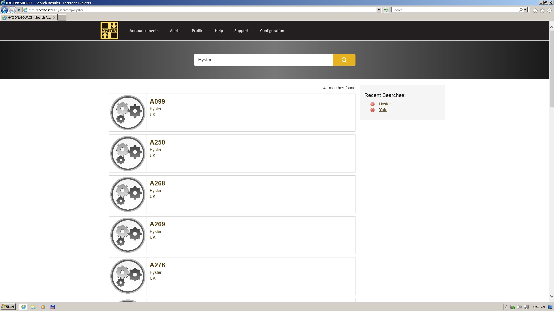Click the clock showing 5:57 AM

pos(539,307)
